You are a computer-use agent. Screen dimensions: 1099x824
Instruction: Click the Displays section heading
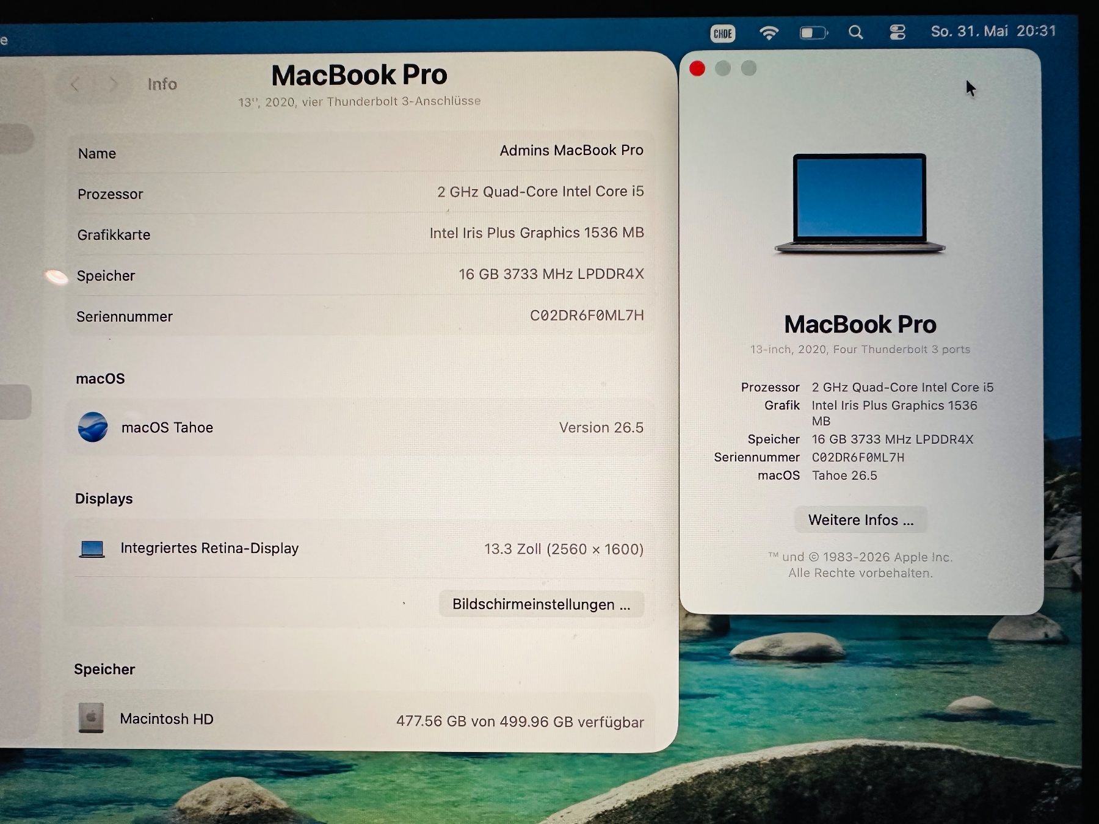104,499
